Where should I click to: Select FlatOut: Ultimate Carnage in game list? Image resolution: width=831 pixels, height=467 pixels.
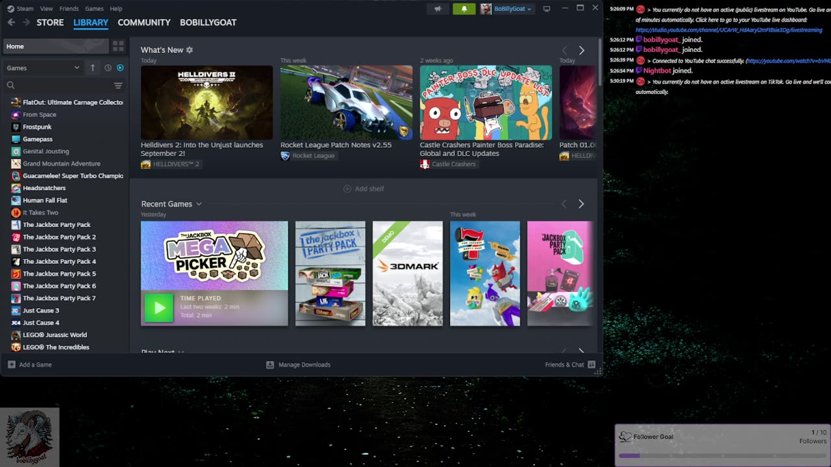coord(67,102)
